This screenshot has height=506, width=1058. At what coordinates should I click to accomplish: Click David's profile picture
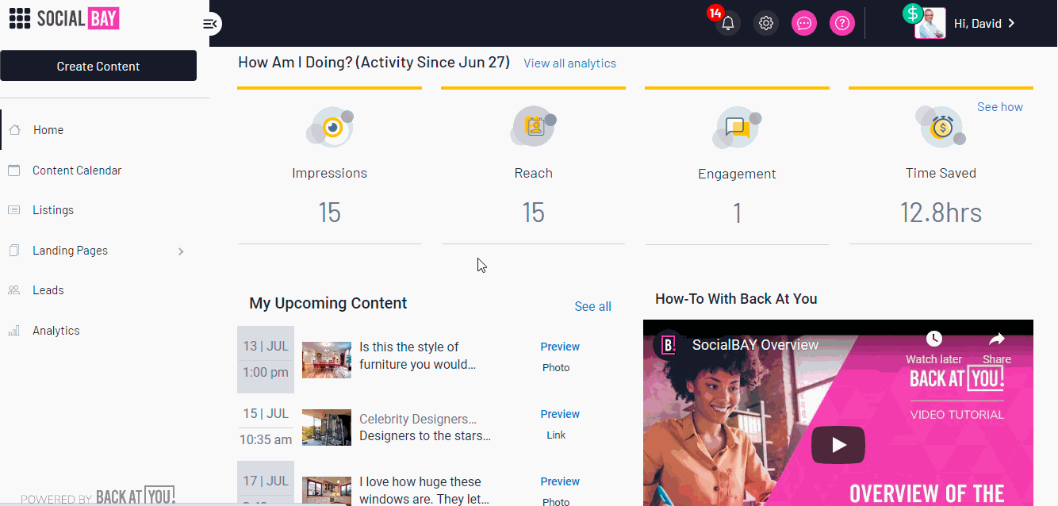931,24
